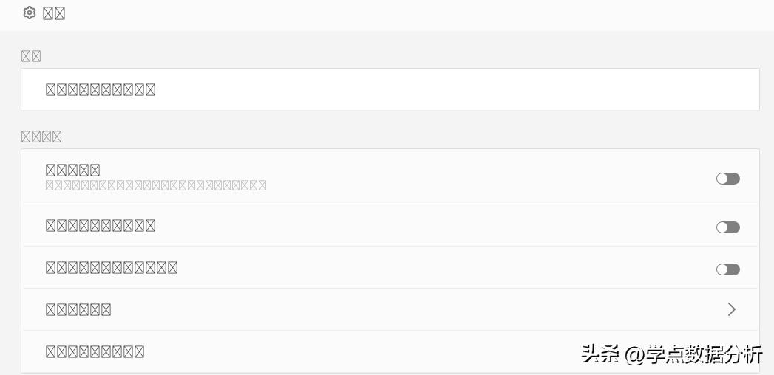Click the empty right side of the top white field
774x375 pixels.
pos(517,90)
